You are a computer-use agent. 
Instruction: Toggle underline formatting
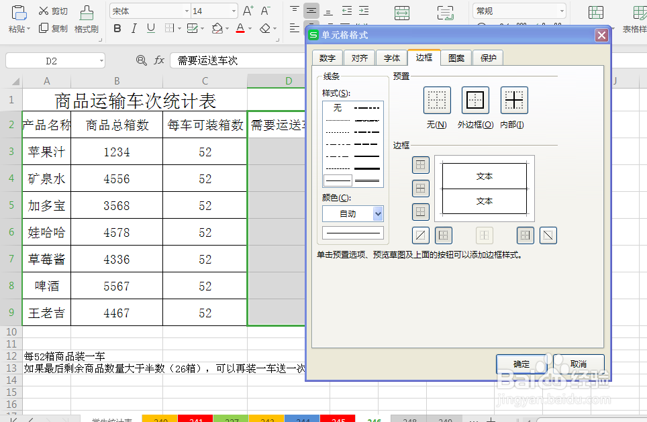[x=151, y=28]
